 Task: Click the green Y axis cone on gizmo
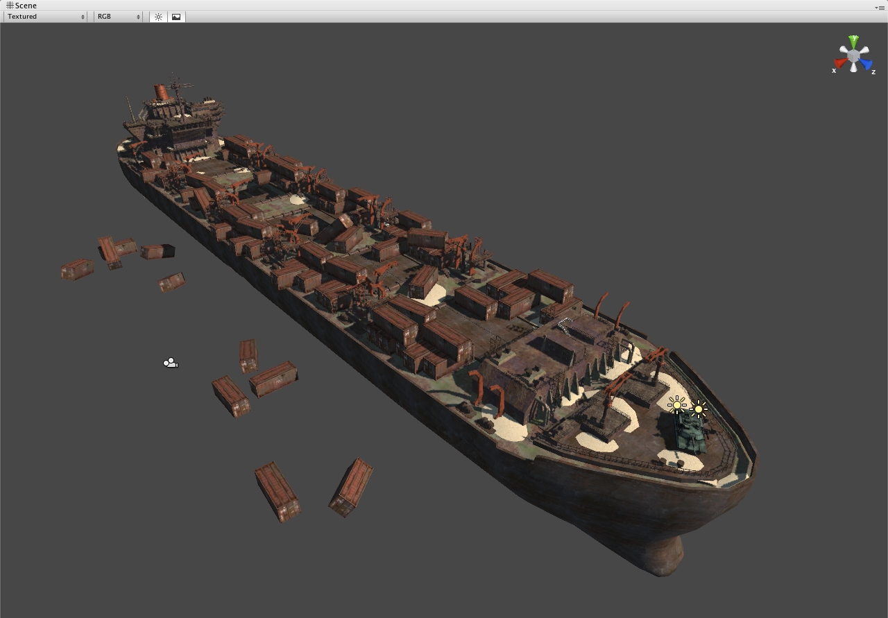854,42
